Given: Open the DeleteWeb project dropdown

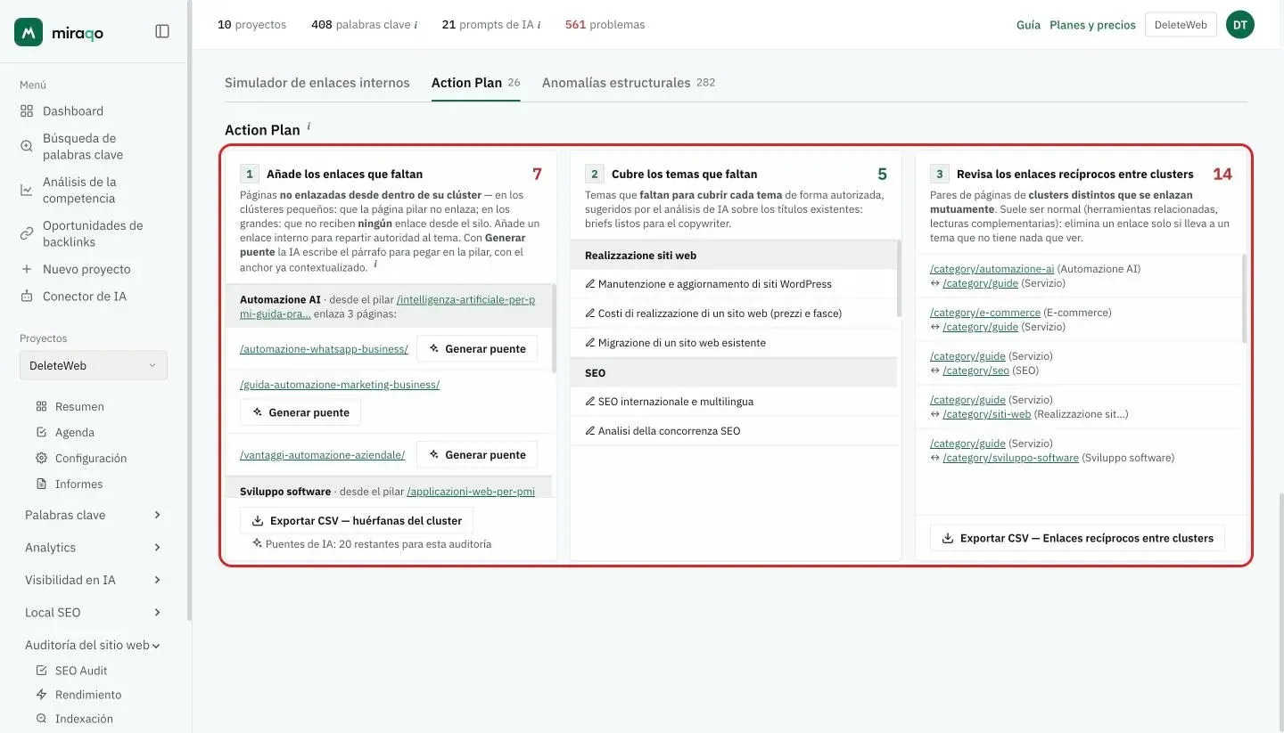Looking at the screenshot, I should [94, 365].
